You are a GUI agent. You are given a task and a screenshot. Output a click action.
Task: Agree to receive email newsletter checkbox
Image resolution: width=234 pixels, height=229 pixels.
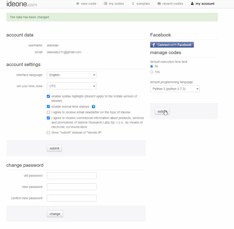point(48,112)
